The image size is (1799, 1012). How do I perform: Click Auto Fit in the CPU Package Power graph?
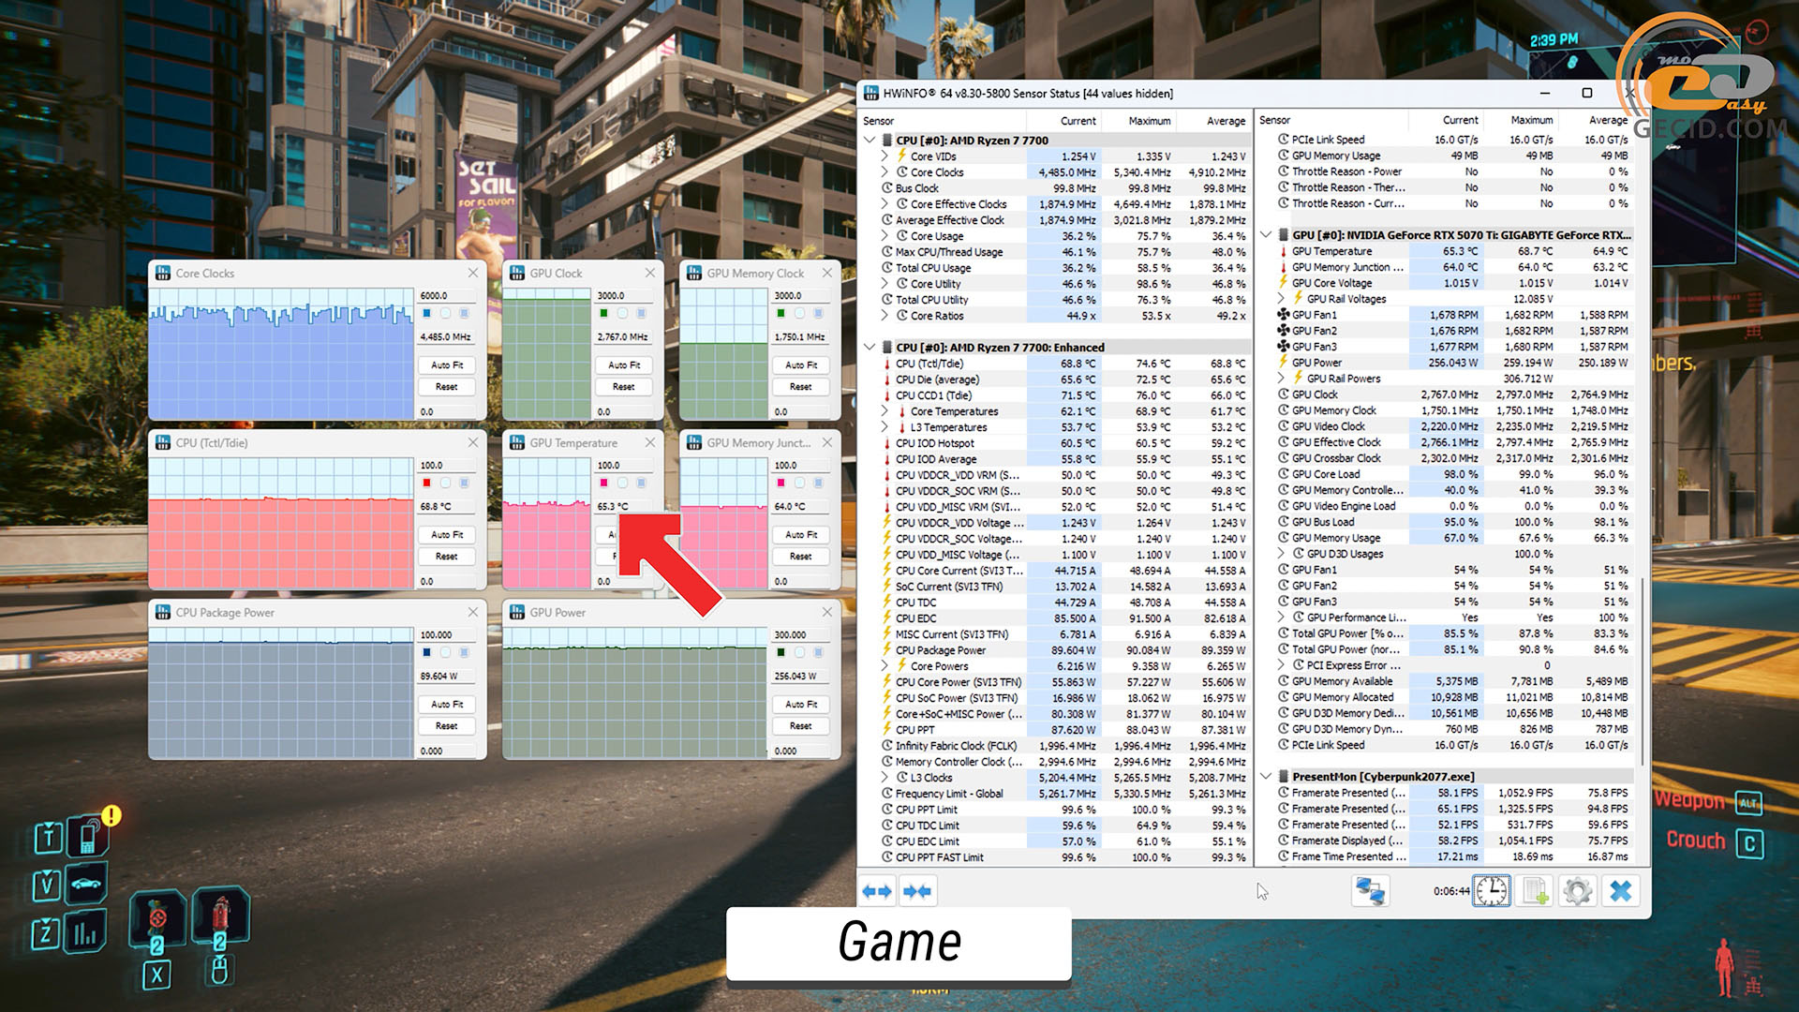pos(447,704)
